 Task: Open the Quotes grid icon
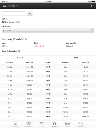pos(42,123)
